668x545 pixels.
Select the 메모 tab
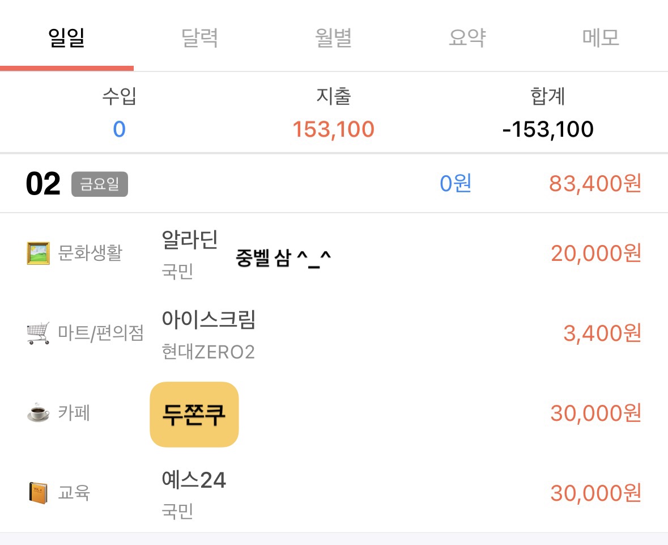pyautogui.click(x=601, y=37)
